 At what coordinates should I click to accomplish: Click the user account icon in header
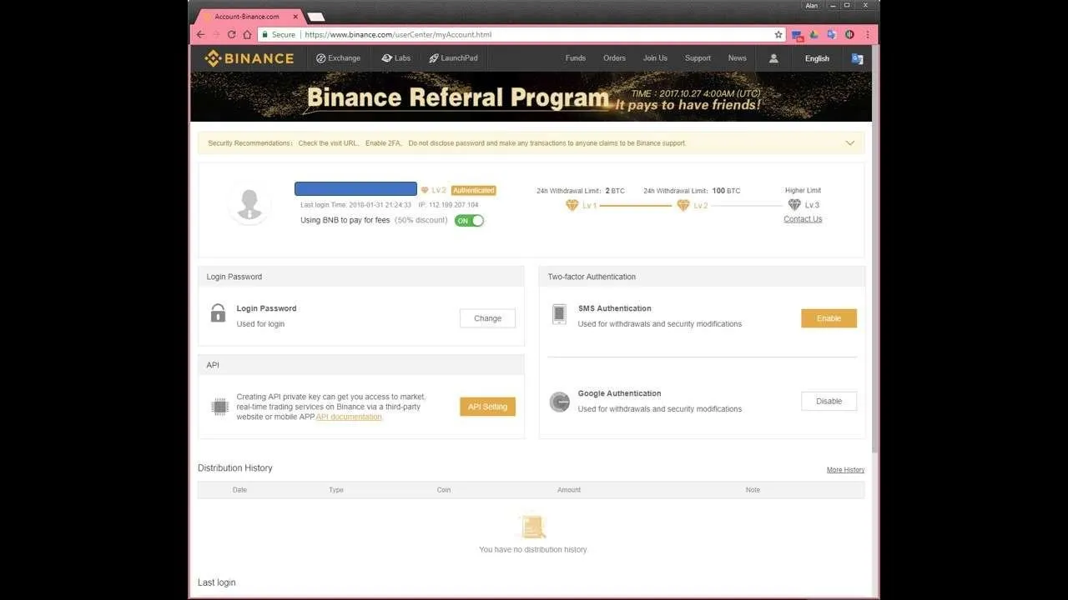click(773, 58)
